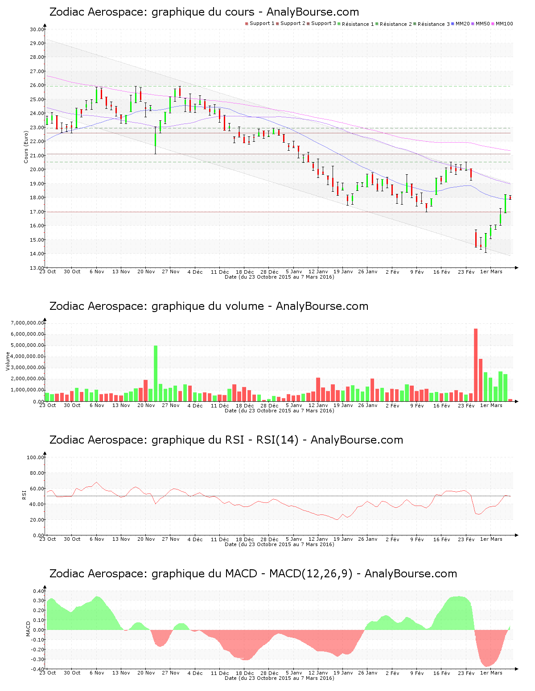Viewport: 535px width, 691px height.
Task: Click the 100.00 value on RSI axis
Action: pos(36,457)
